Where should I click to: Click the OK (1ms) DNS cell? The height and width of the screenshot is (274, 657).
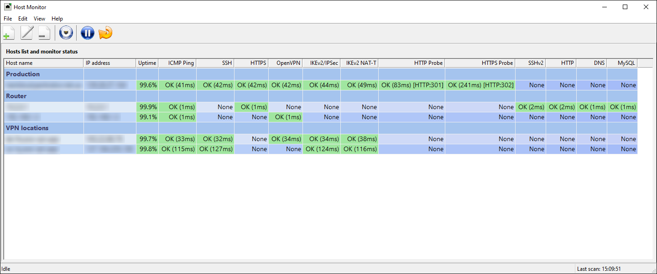pos(592,107)
